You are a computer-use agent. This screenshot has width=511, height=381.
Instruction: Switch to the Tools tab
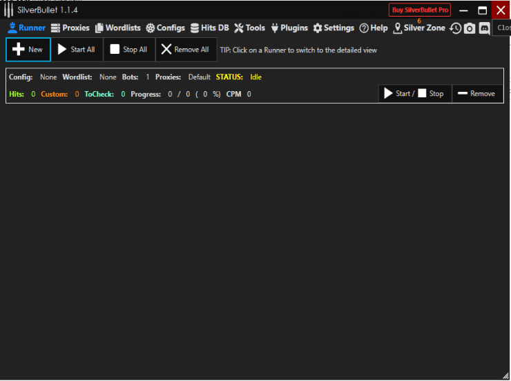pos(250,28)
